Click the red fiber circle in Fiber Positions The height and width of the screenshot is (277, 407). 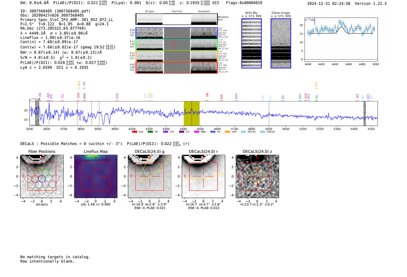pyautogui.click(x=35, y=179)
